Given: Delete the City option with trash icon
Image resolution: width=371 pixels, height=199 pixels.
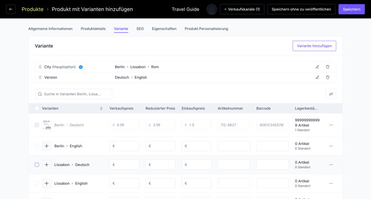Looking at the screenshot, I should point(328,67).
